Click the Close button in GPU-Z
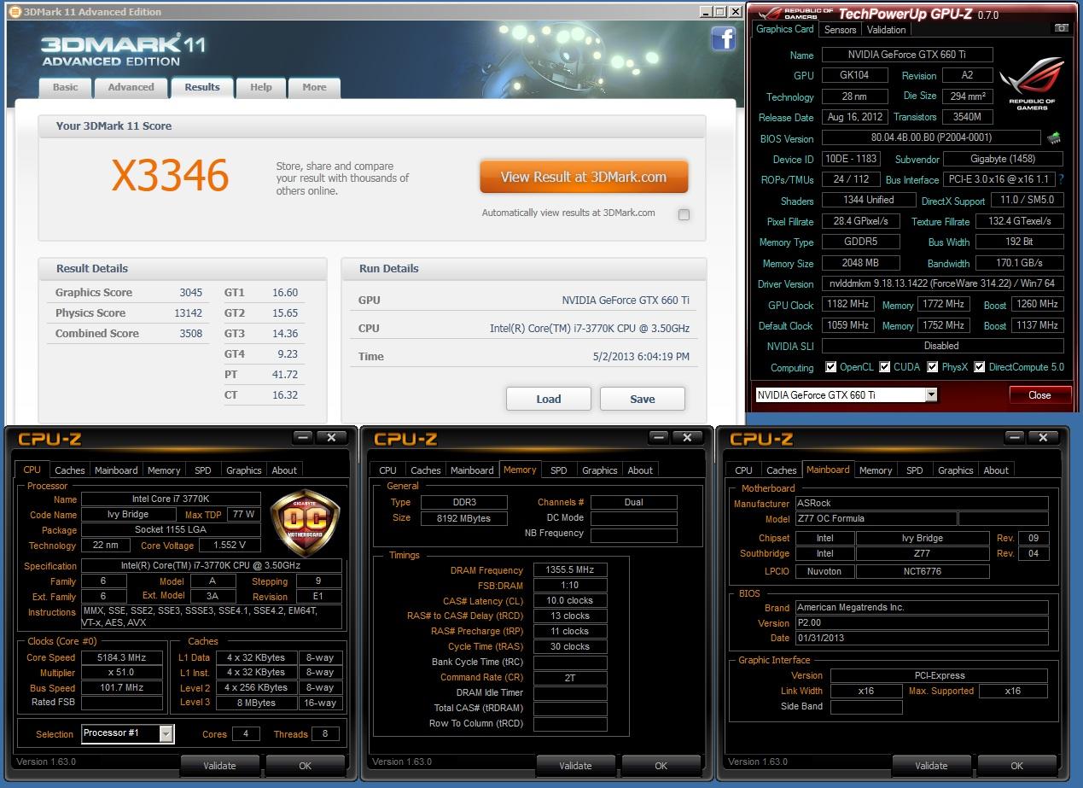The height and width of the screenshot is (788, 1083). pyautogui.click(x=1039, y=395)
